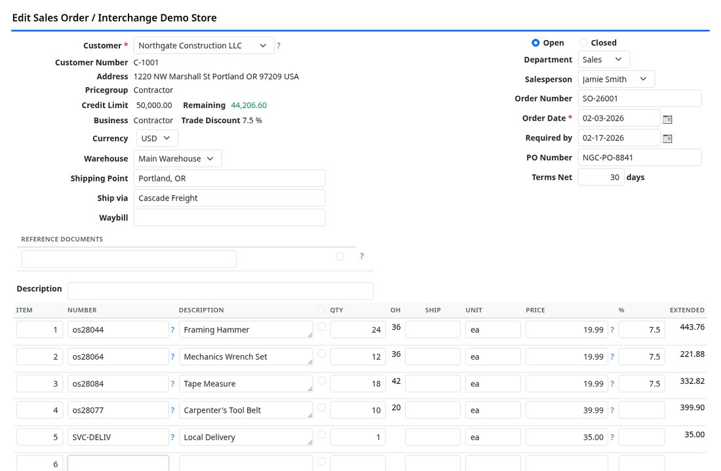The height and width of the screenshot is (471, 721).
Task: Open part lookup for os28077
Action: [x=172, y=410]
